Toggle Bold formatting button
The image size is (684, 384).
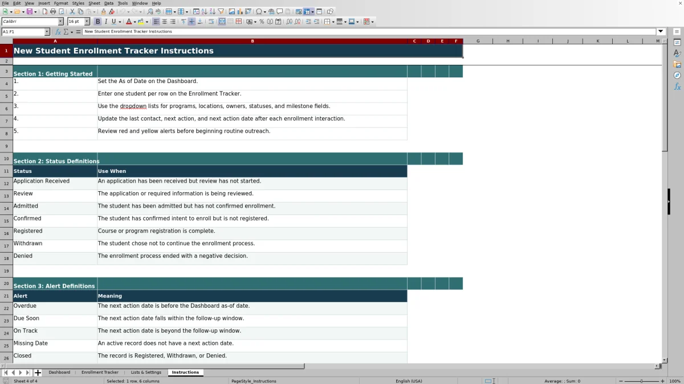point(97,22)
